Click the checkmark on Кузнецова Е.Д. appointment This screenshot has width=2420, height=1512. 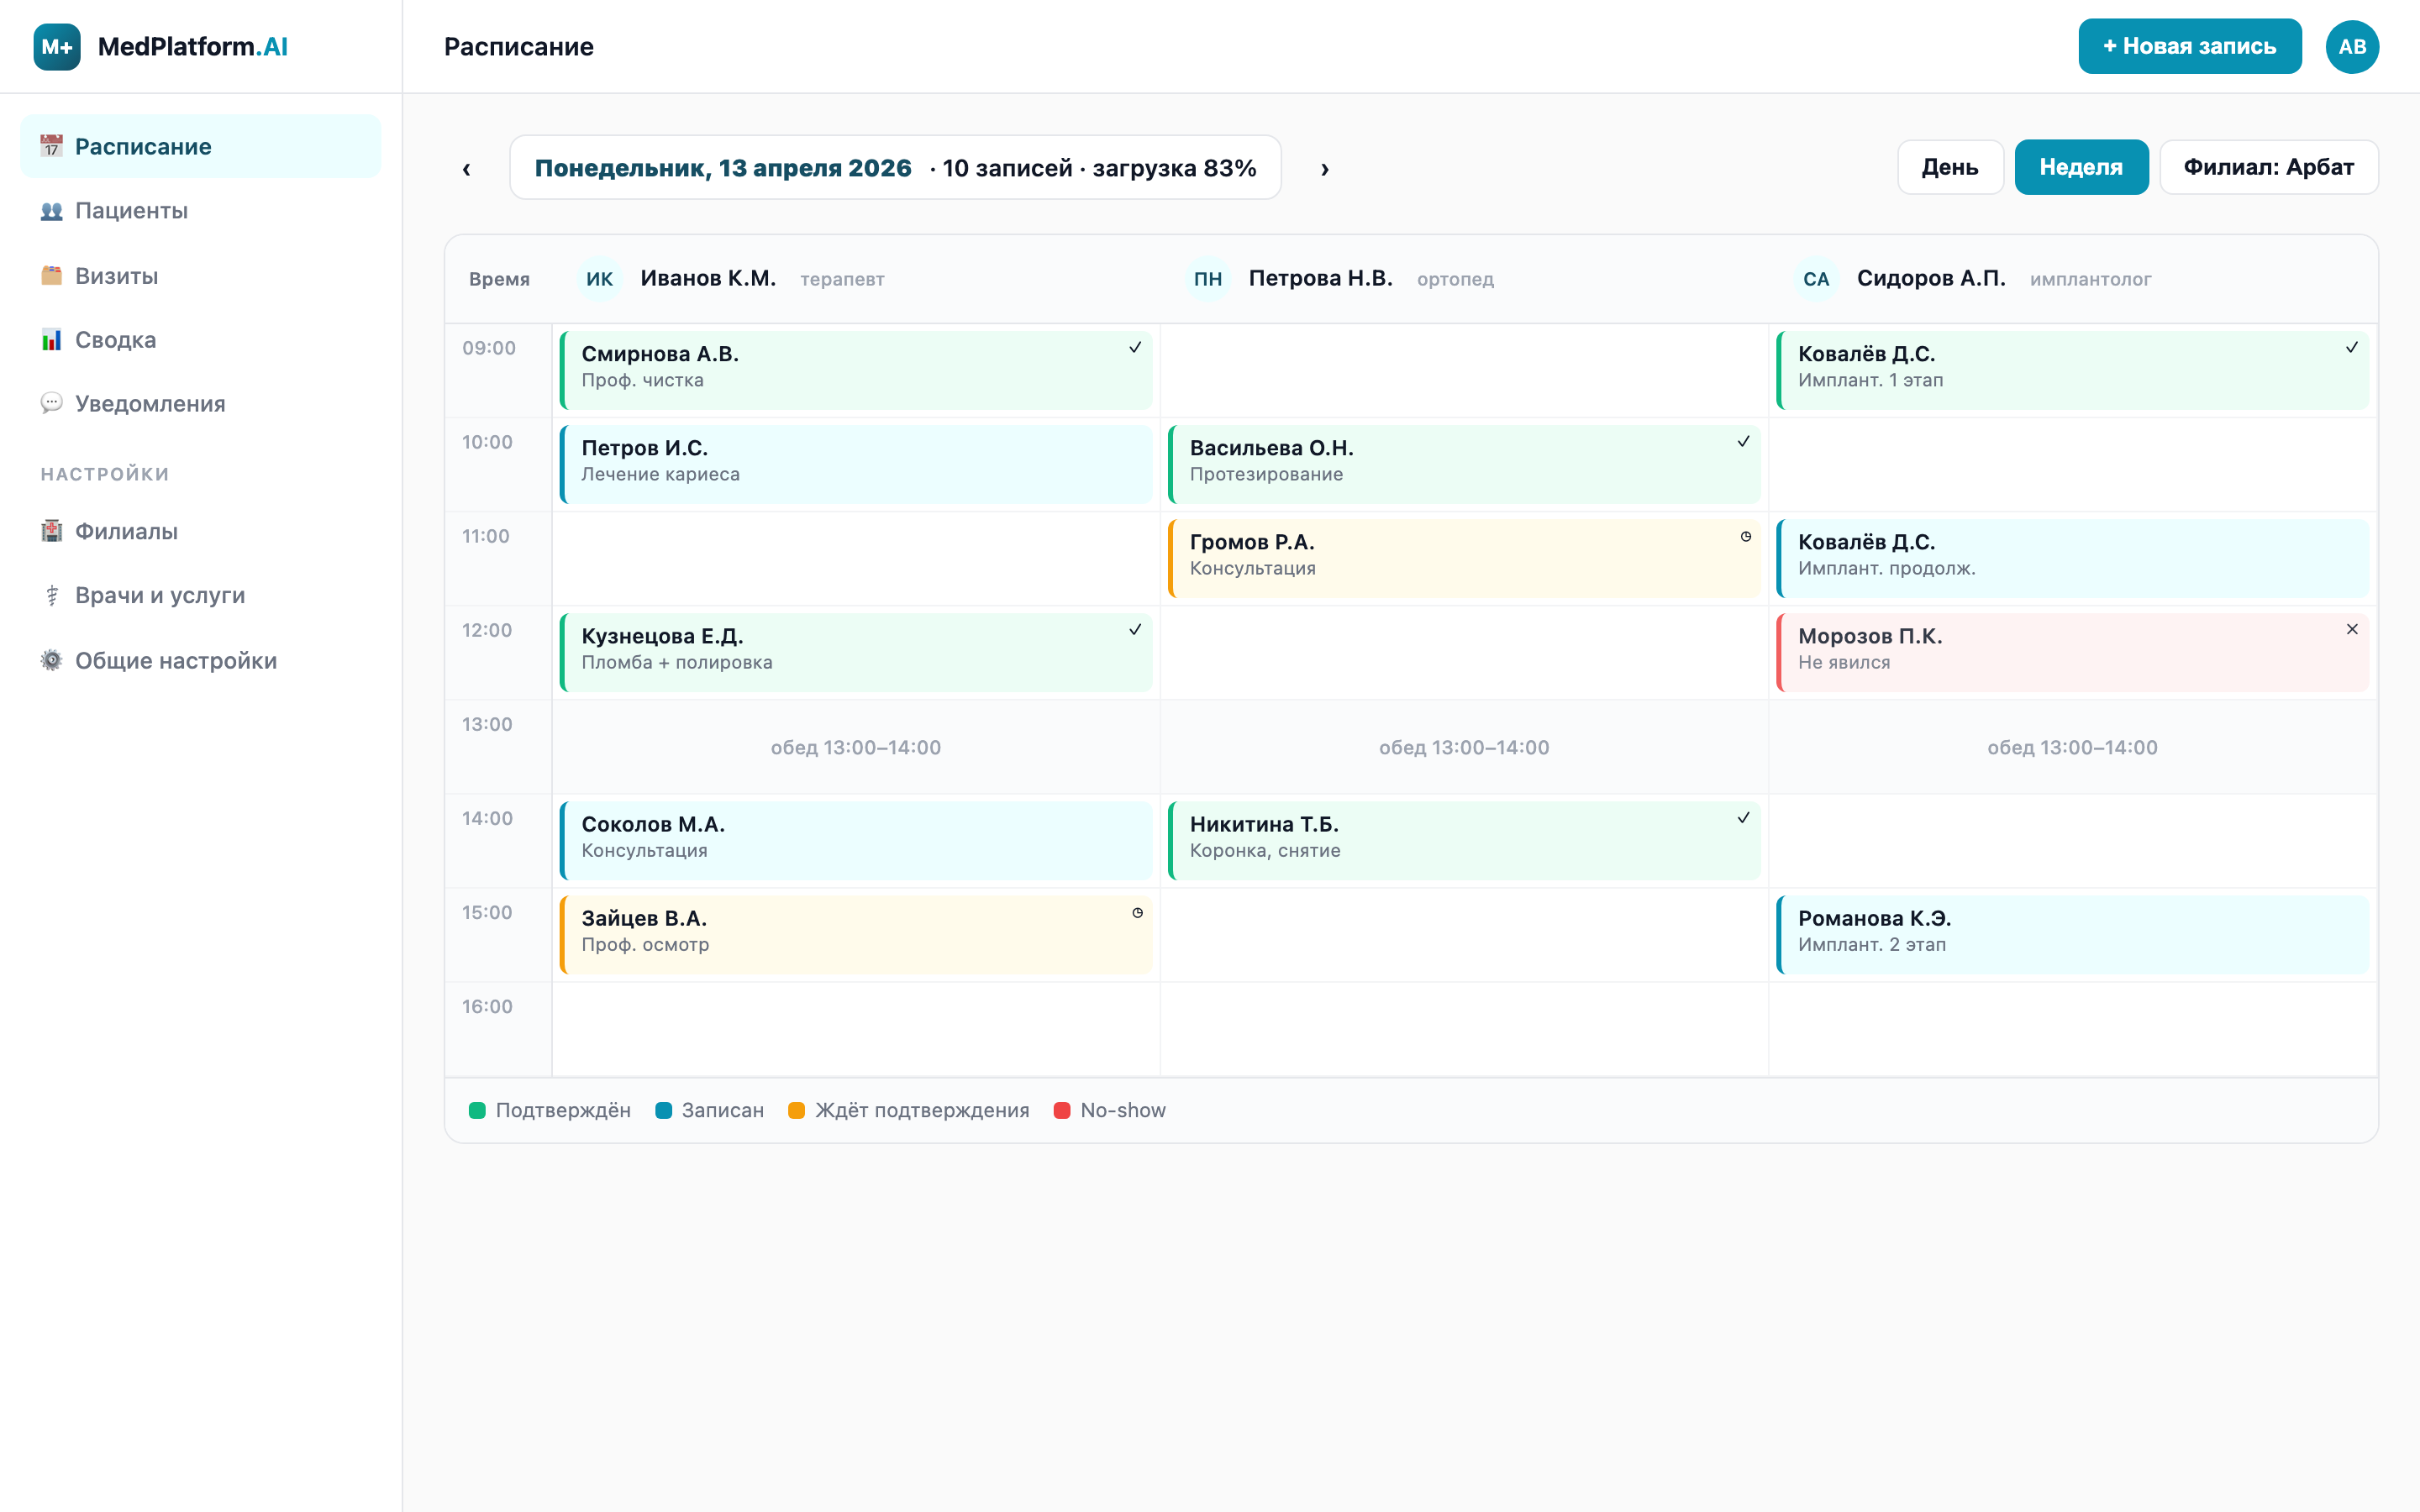[x=1135, y=629]
